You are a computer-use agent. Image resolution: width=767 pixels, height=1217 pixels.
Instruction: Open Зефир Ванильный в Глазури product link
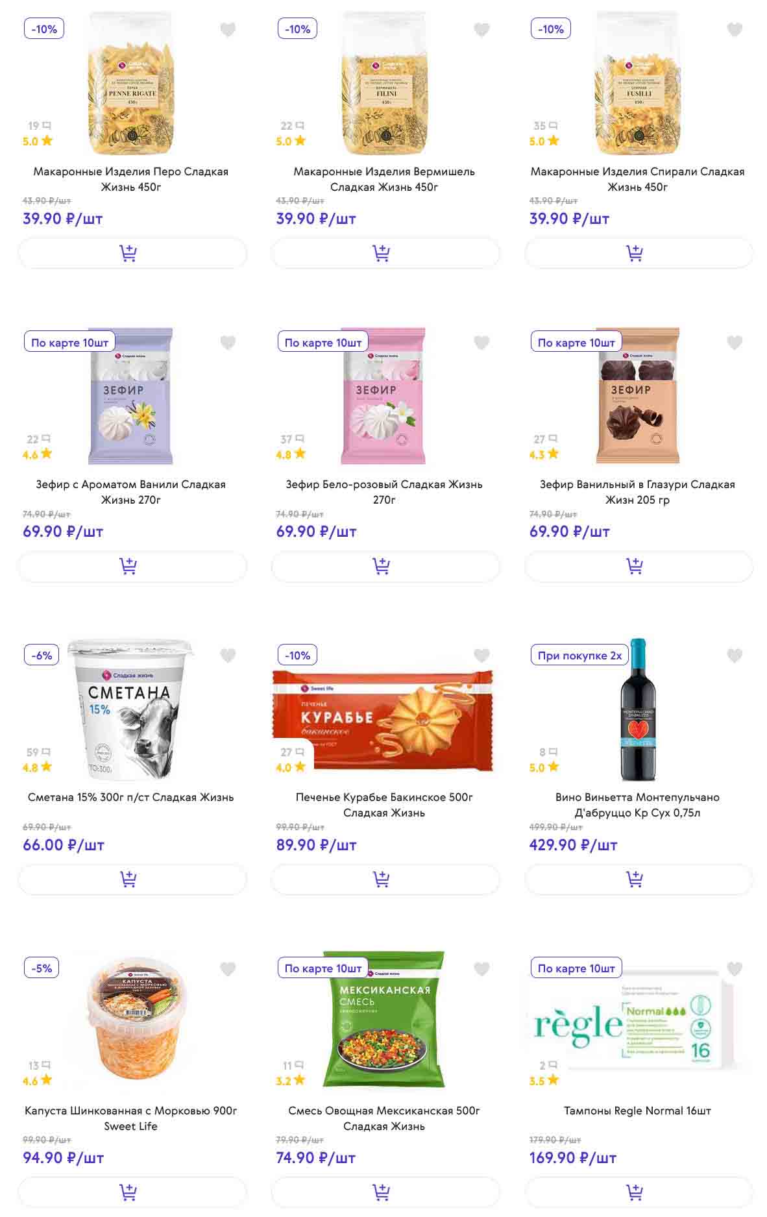point(637,492)
